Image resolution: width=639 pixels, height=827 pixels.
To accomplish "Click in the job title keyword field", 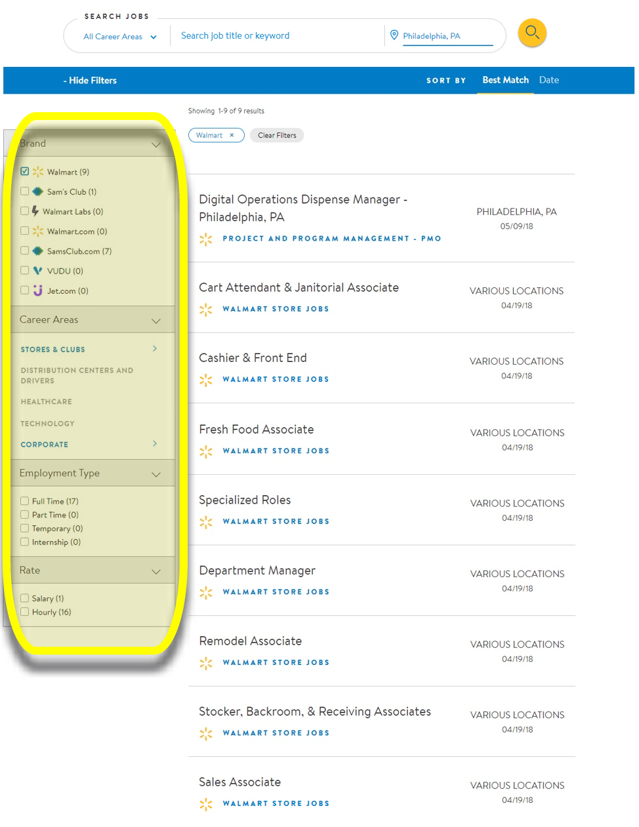I will (279, 35).
